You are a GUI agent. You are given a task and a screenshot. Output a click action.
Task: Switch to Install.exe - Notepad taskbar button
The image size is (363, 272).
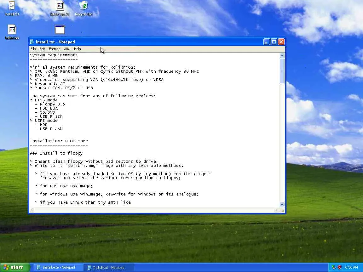click(59, 267)
